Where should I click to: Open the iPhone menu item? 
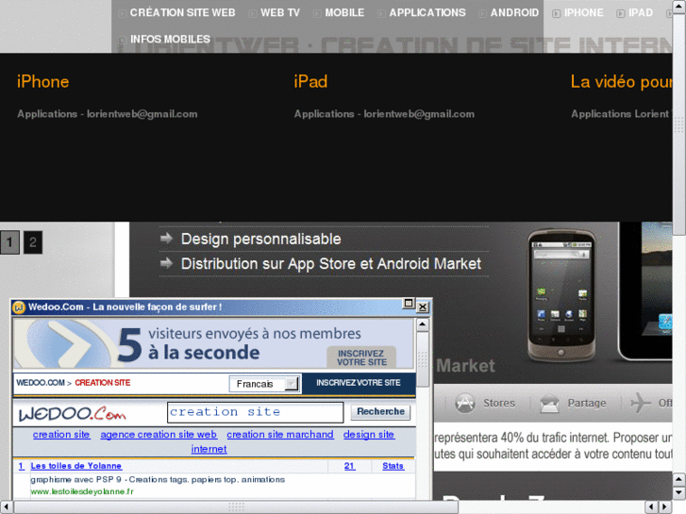[584, 12]
